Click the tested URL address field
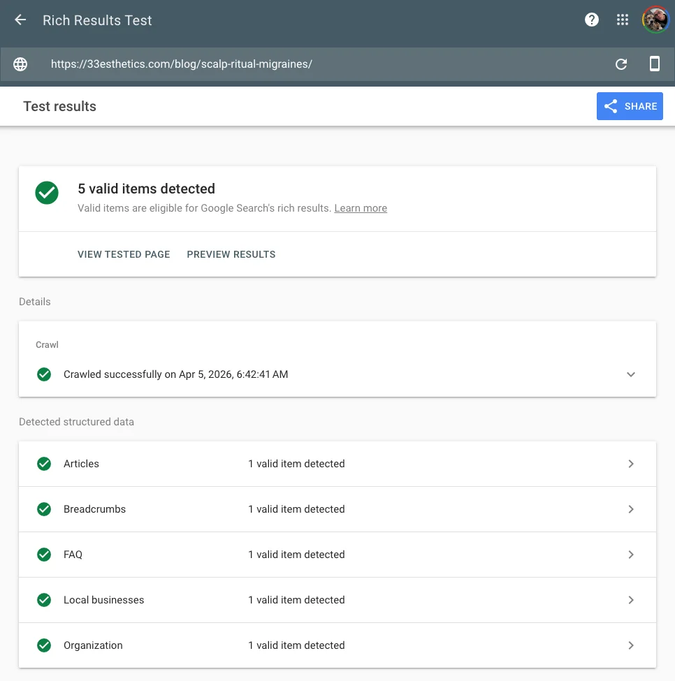 [183, 64]
